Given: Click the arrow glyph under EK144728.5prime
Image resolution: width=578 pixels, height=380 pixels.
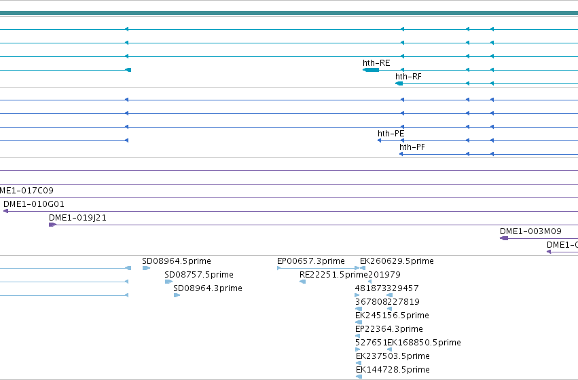Looking at the screenshot, I should point(359,377).
